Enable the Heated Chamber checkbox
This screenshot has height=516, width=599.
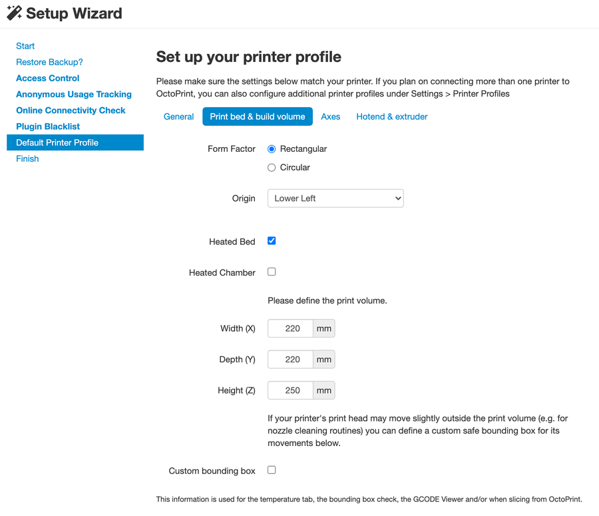point(272,272)
